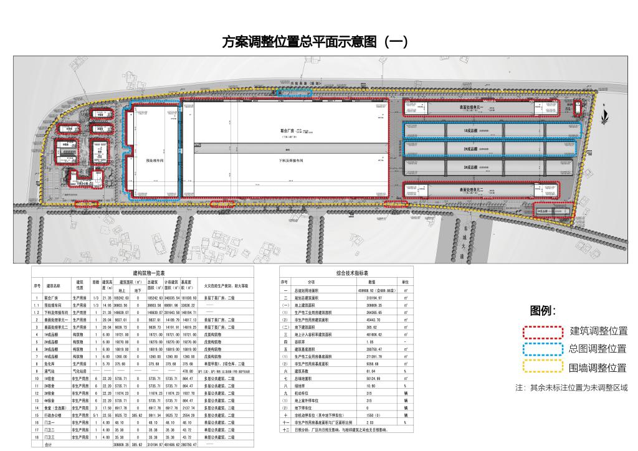
Task: Click the north arrow compass symbol
Action: (x=606, y=116)
